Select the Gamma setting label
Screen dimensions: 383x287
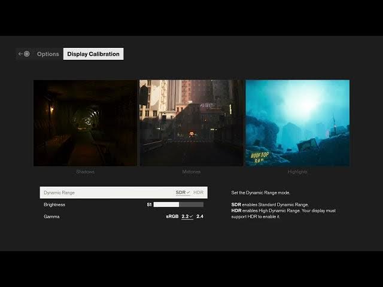pos(51,216)
